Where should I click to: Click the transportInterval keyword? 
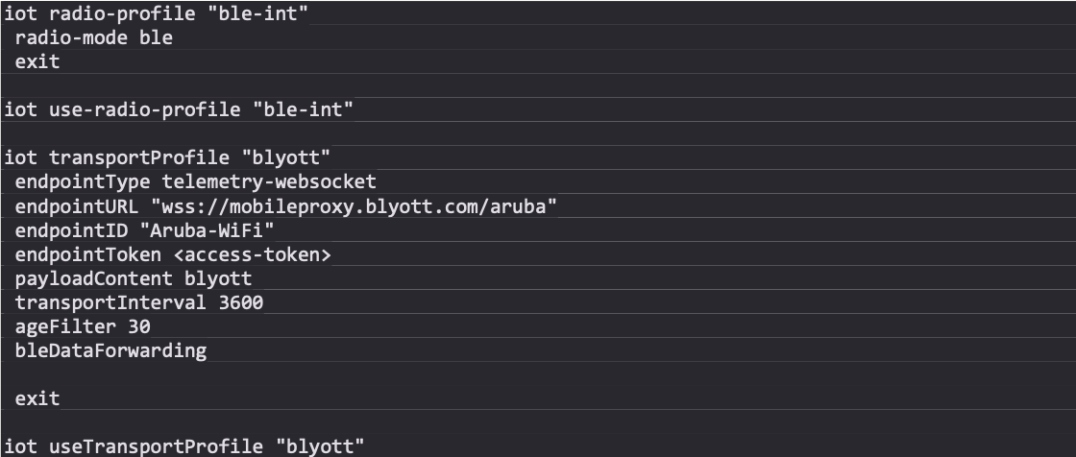(x=105, y=302)
